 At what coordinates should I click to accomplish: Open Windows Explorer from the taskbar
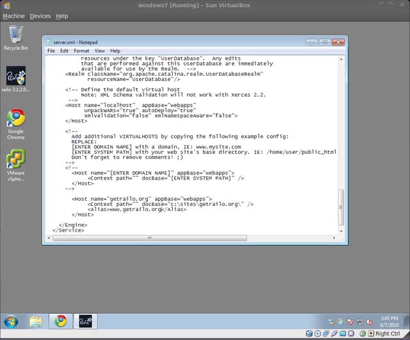click(x=36, y=321)
